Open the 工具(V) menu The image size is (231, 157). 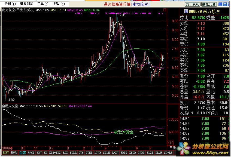43,4
